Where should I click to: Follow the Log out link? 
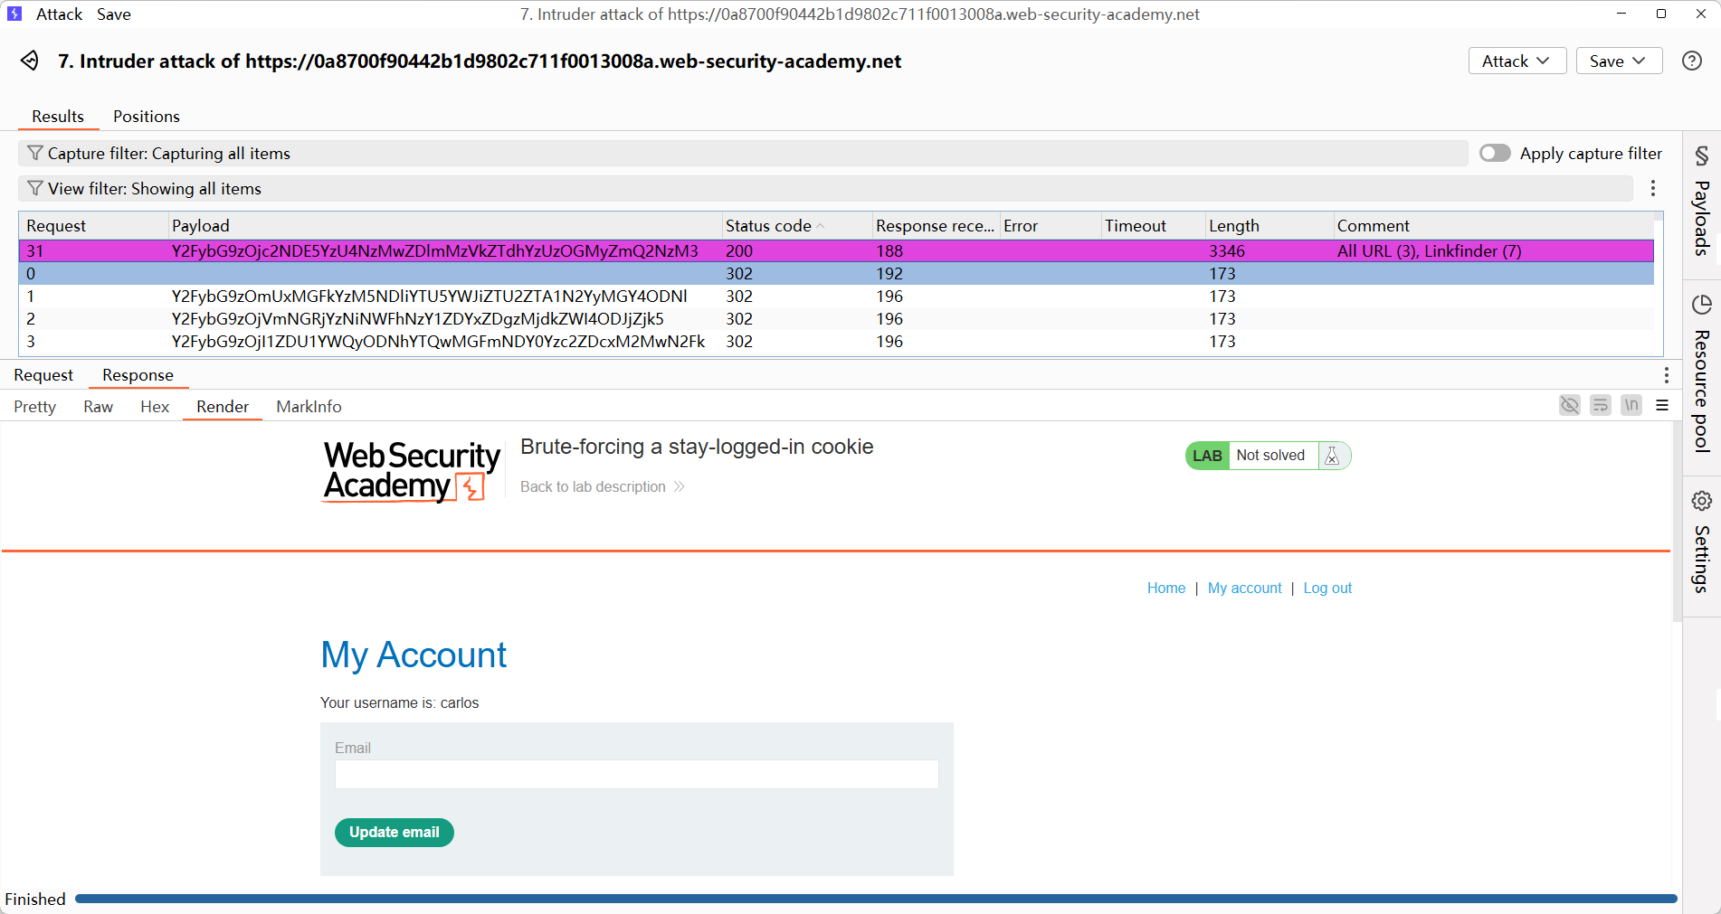click(x=1326, y=588)
